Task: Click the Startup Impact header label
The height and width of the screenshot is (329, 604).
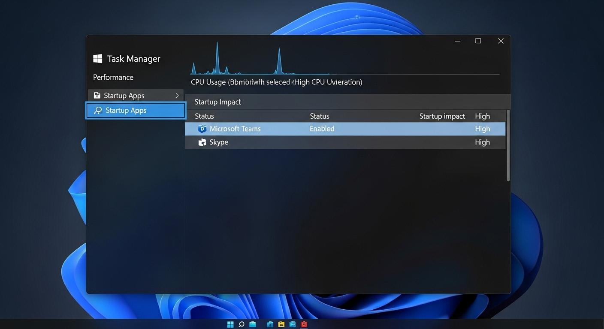Action: tap(217, 102)
